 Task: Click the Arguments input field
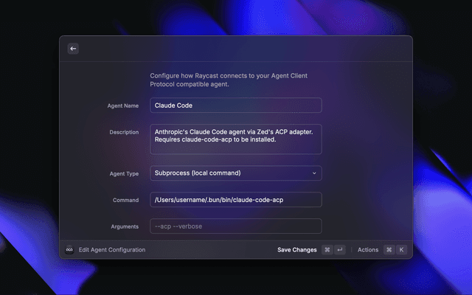pyautogui.click(x=235, y=226)
